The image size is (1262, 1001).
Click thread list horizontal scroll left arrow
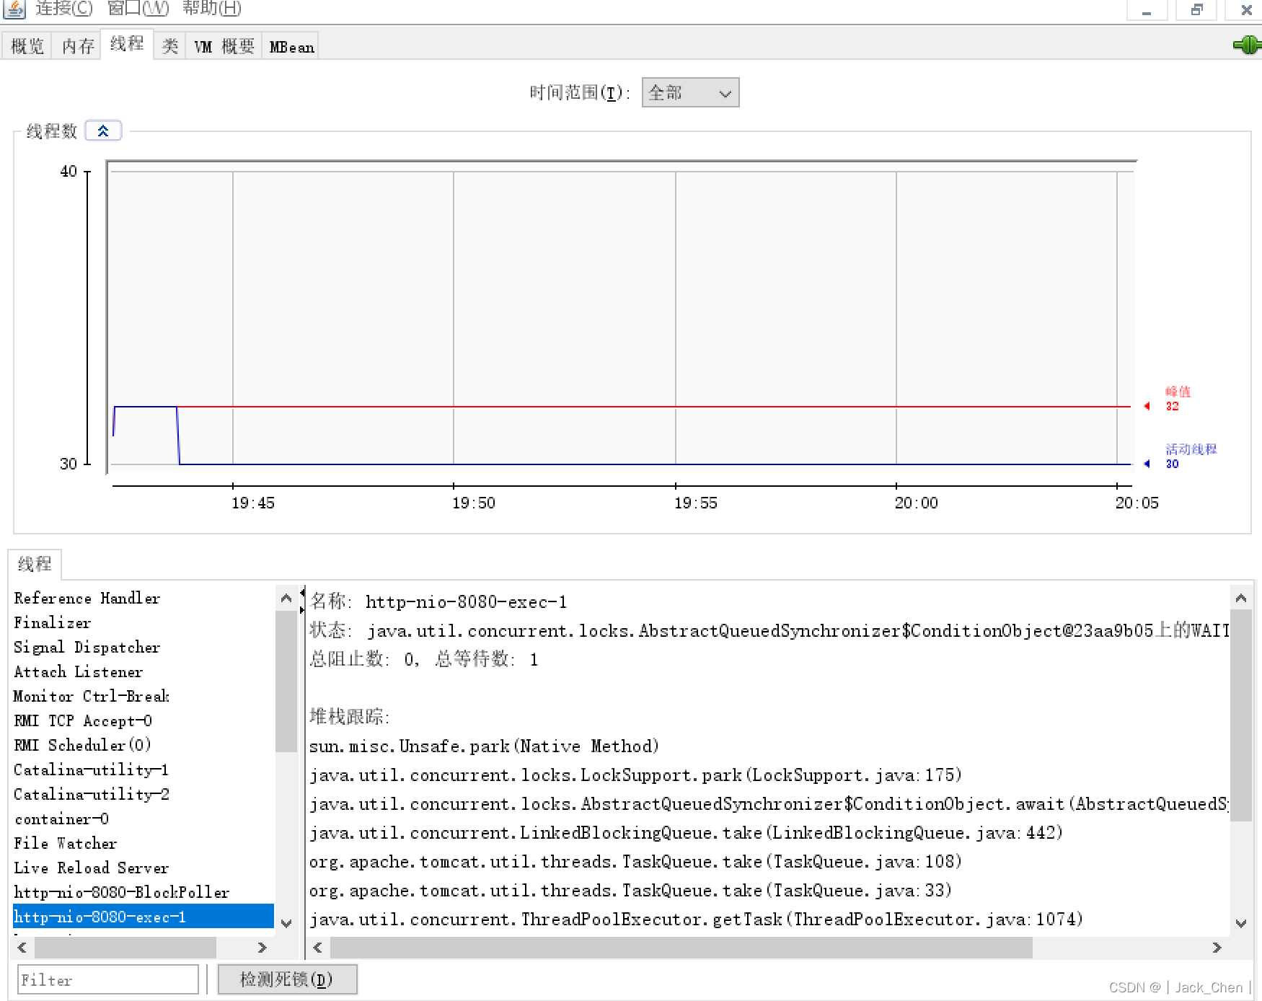22,948
